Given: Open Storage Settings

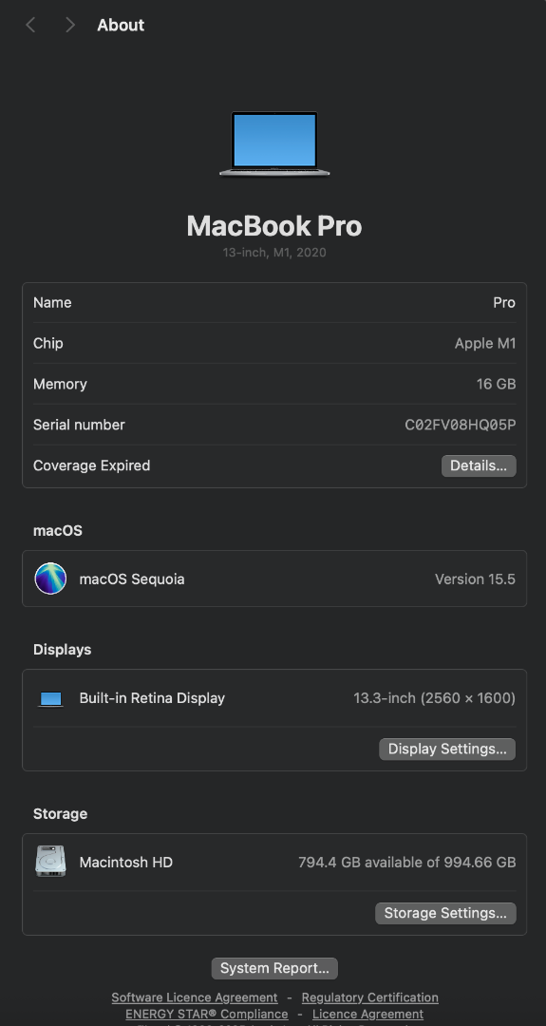Looking at the screenshot, I should 445,914.
